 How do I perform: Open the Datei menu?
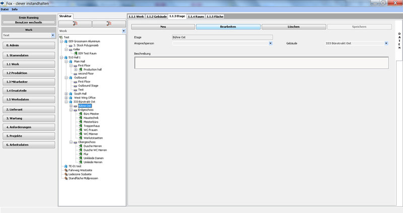point(5,9)
